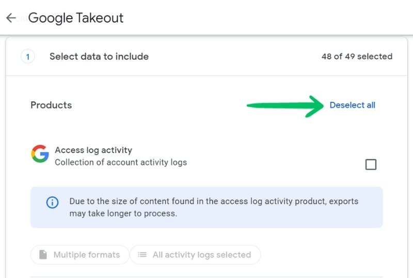Viewport: 413px width, 278px height.
Task: Click the Access log activity title
Action: pos(93,150)
